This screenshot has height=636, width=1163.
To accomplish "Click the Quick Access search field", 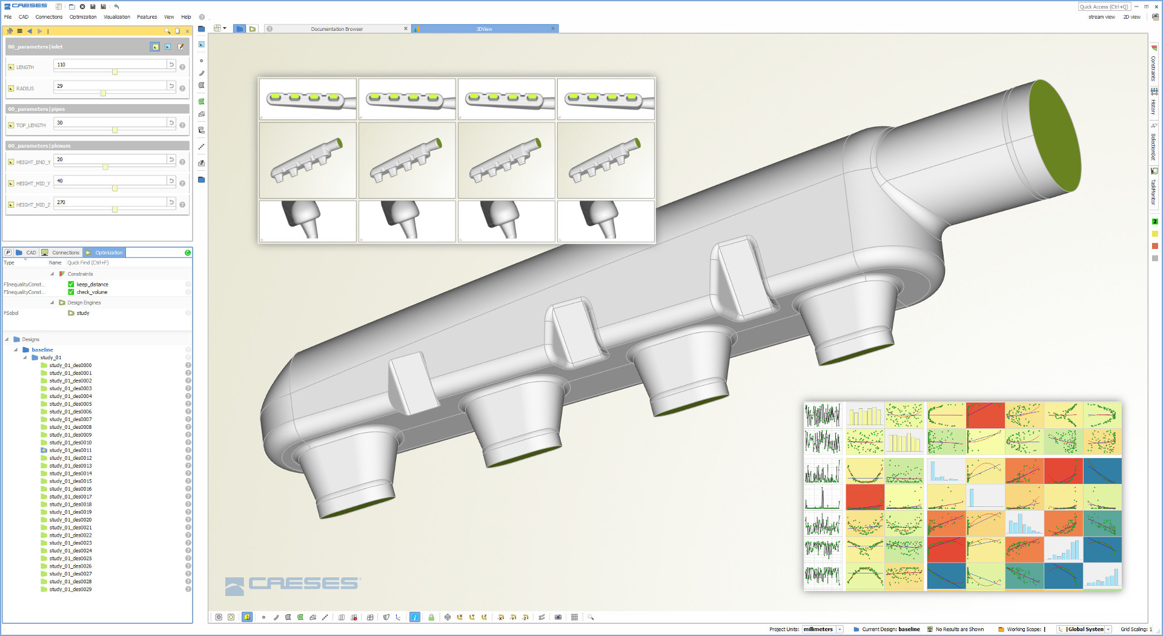I will [1104, 7].
